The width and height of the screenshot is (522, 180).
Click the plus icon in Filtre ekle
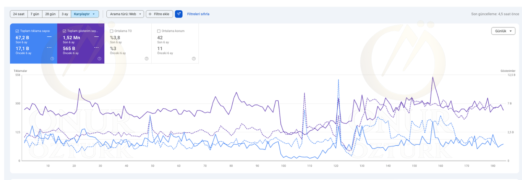click(150, 14)
